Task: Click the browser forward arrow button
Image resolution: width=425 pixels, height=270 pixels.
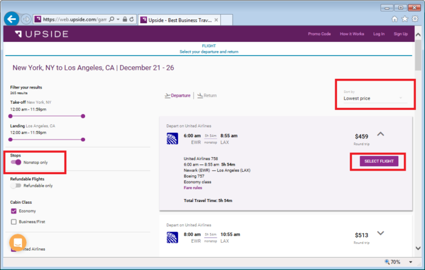Action: pos(26,19)
